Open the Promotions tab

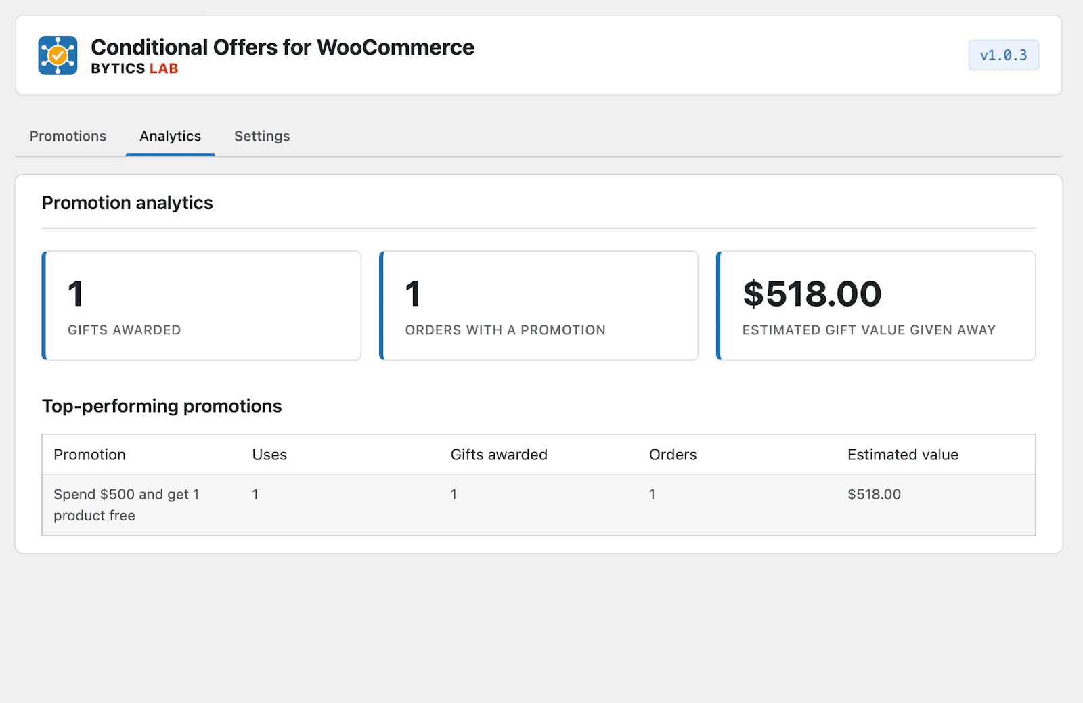68,136
